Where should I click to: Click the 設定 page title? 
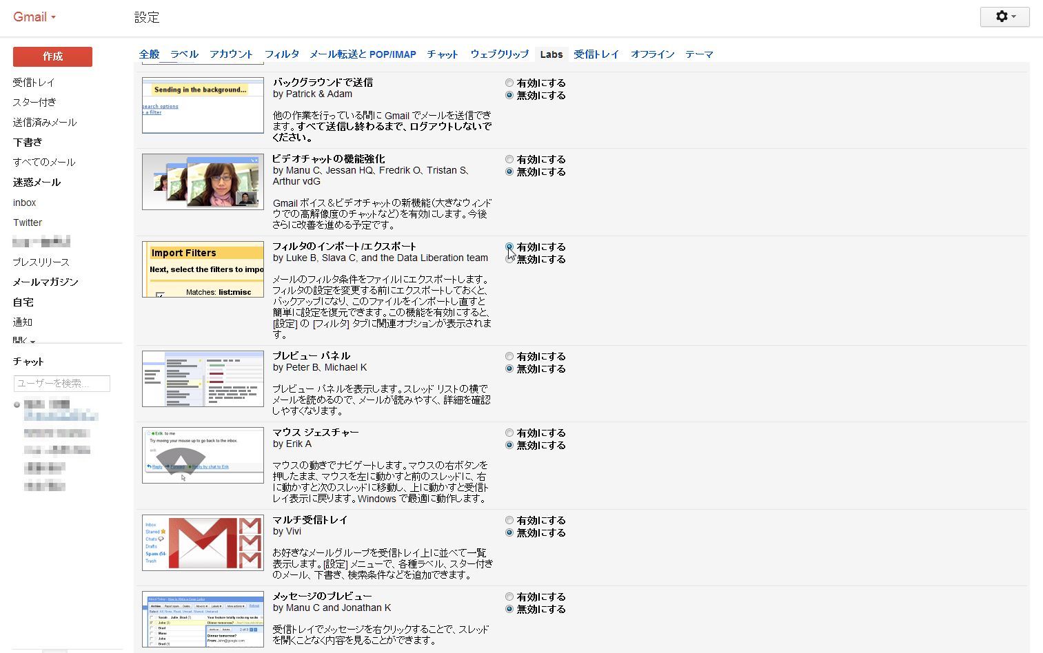[x=147, y=17]
